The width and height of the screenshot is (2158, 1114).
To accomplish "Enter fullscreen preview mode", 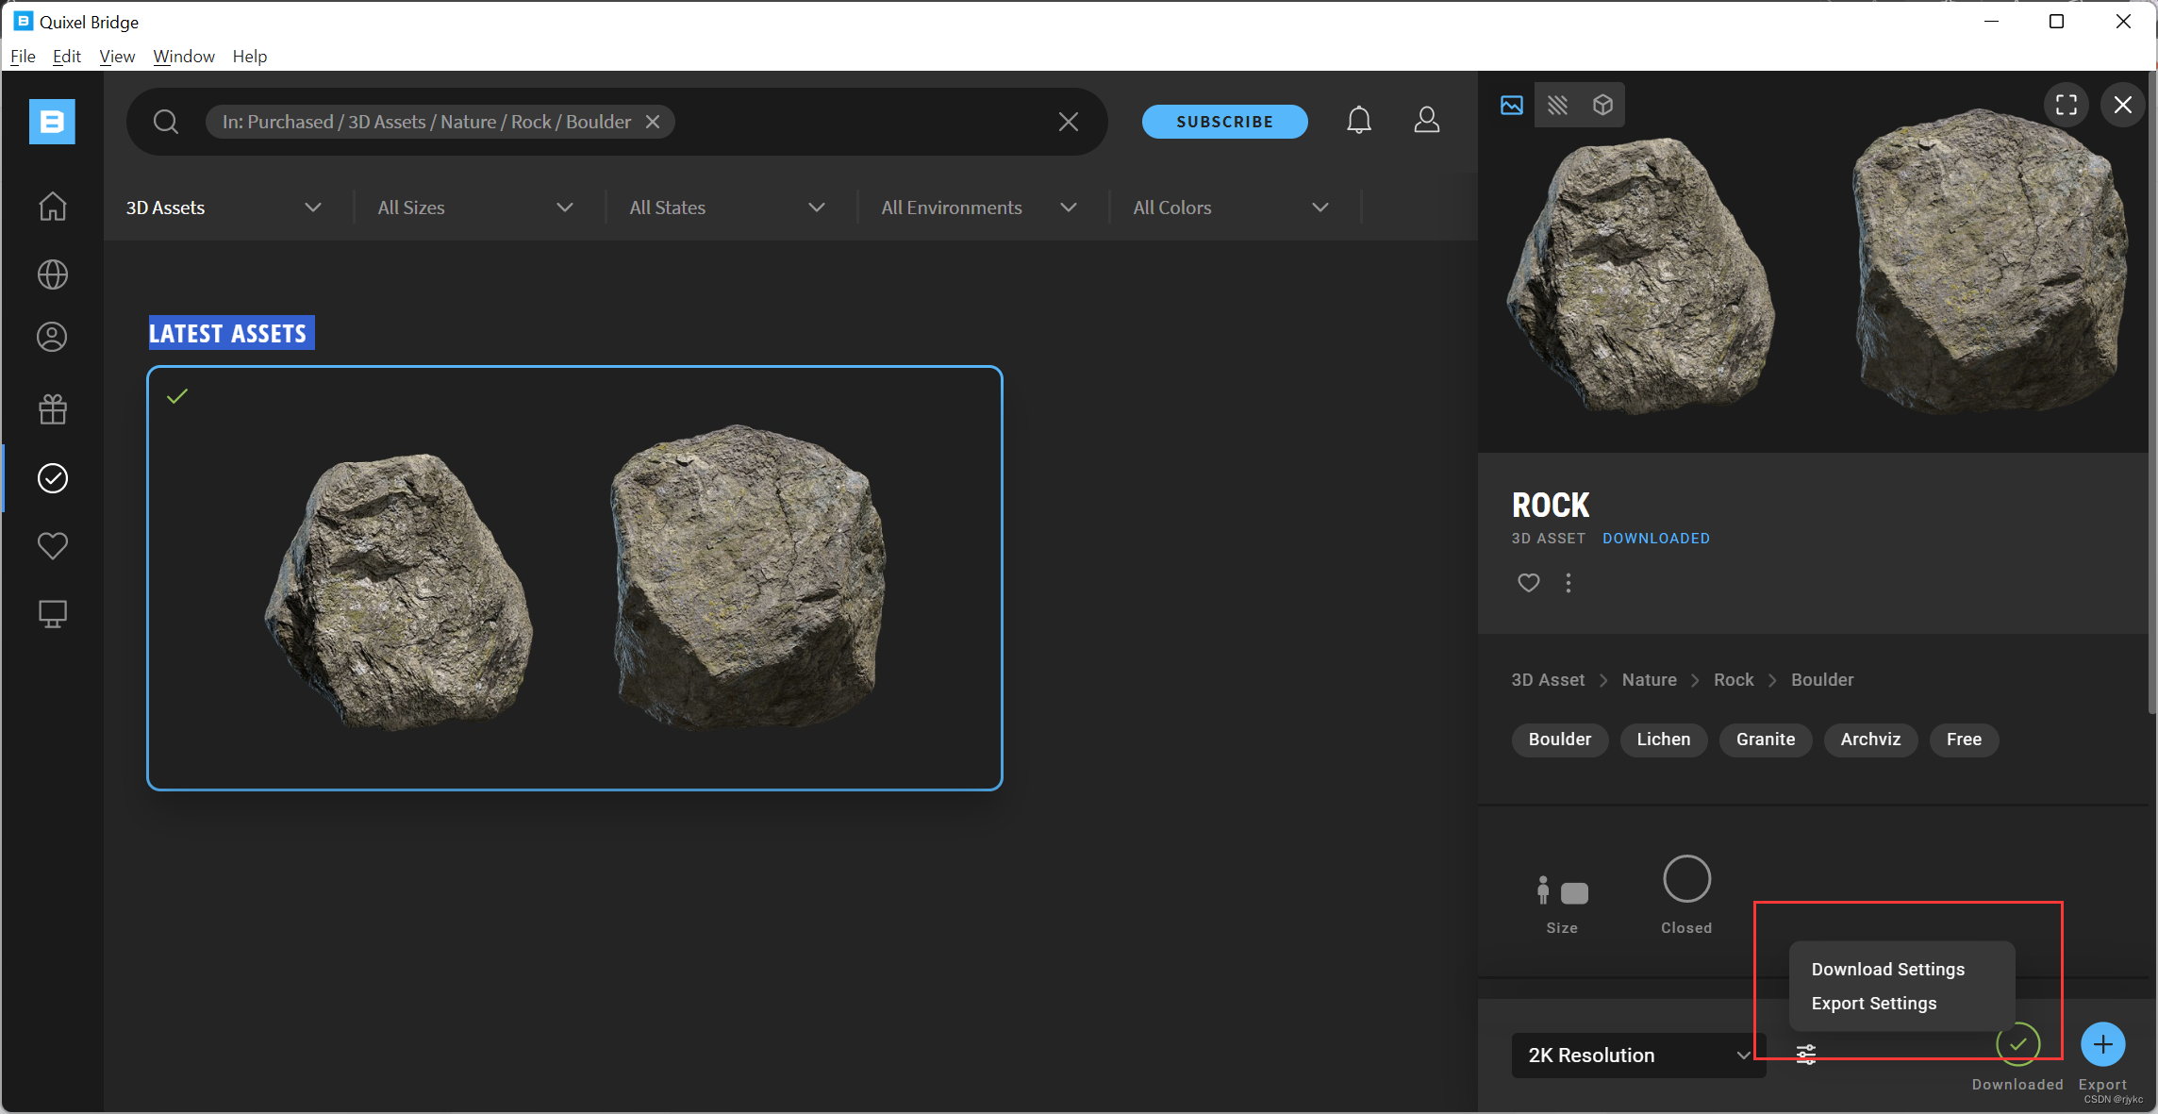I will 2066,105.
